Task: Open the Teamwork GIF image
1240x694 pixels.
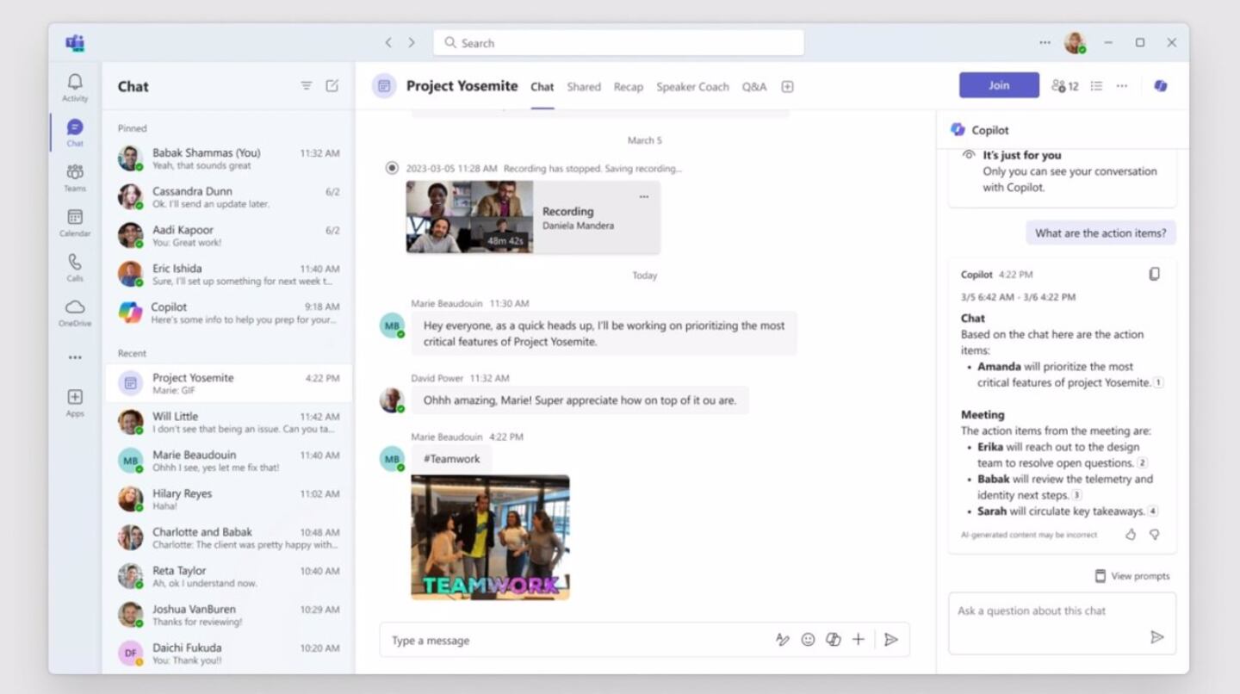Action: point(490,537)
